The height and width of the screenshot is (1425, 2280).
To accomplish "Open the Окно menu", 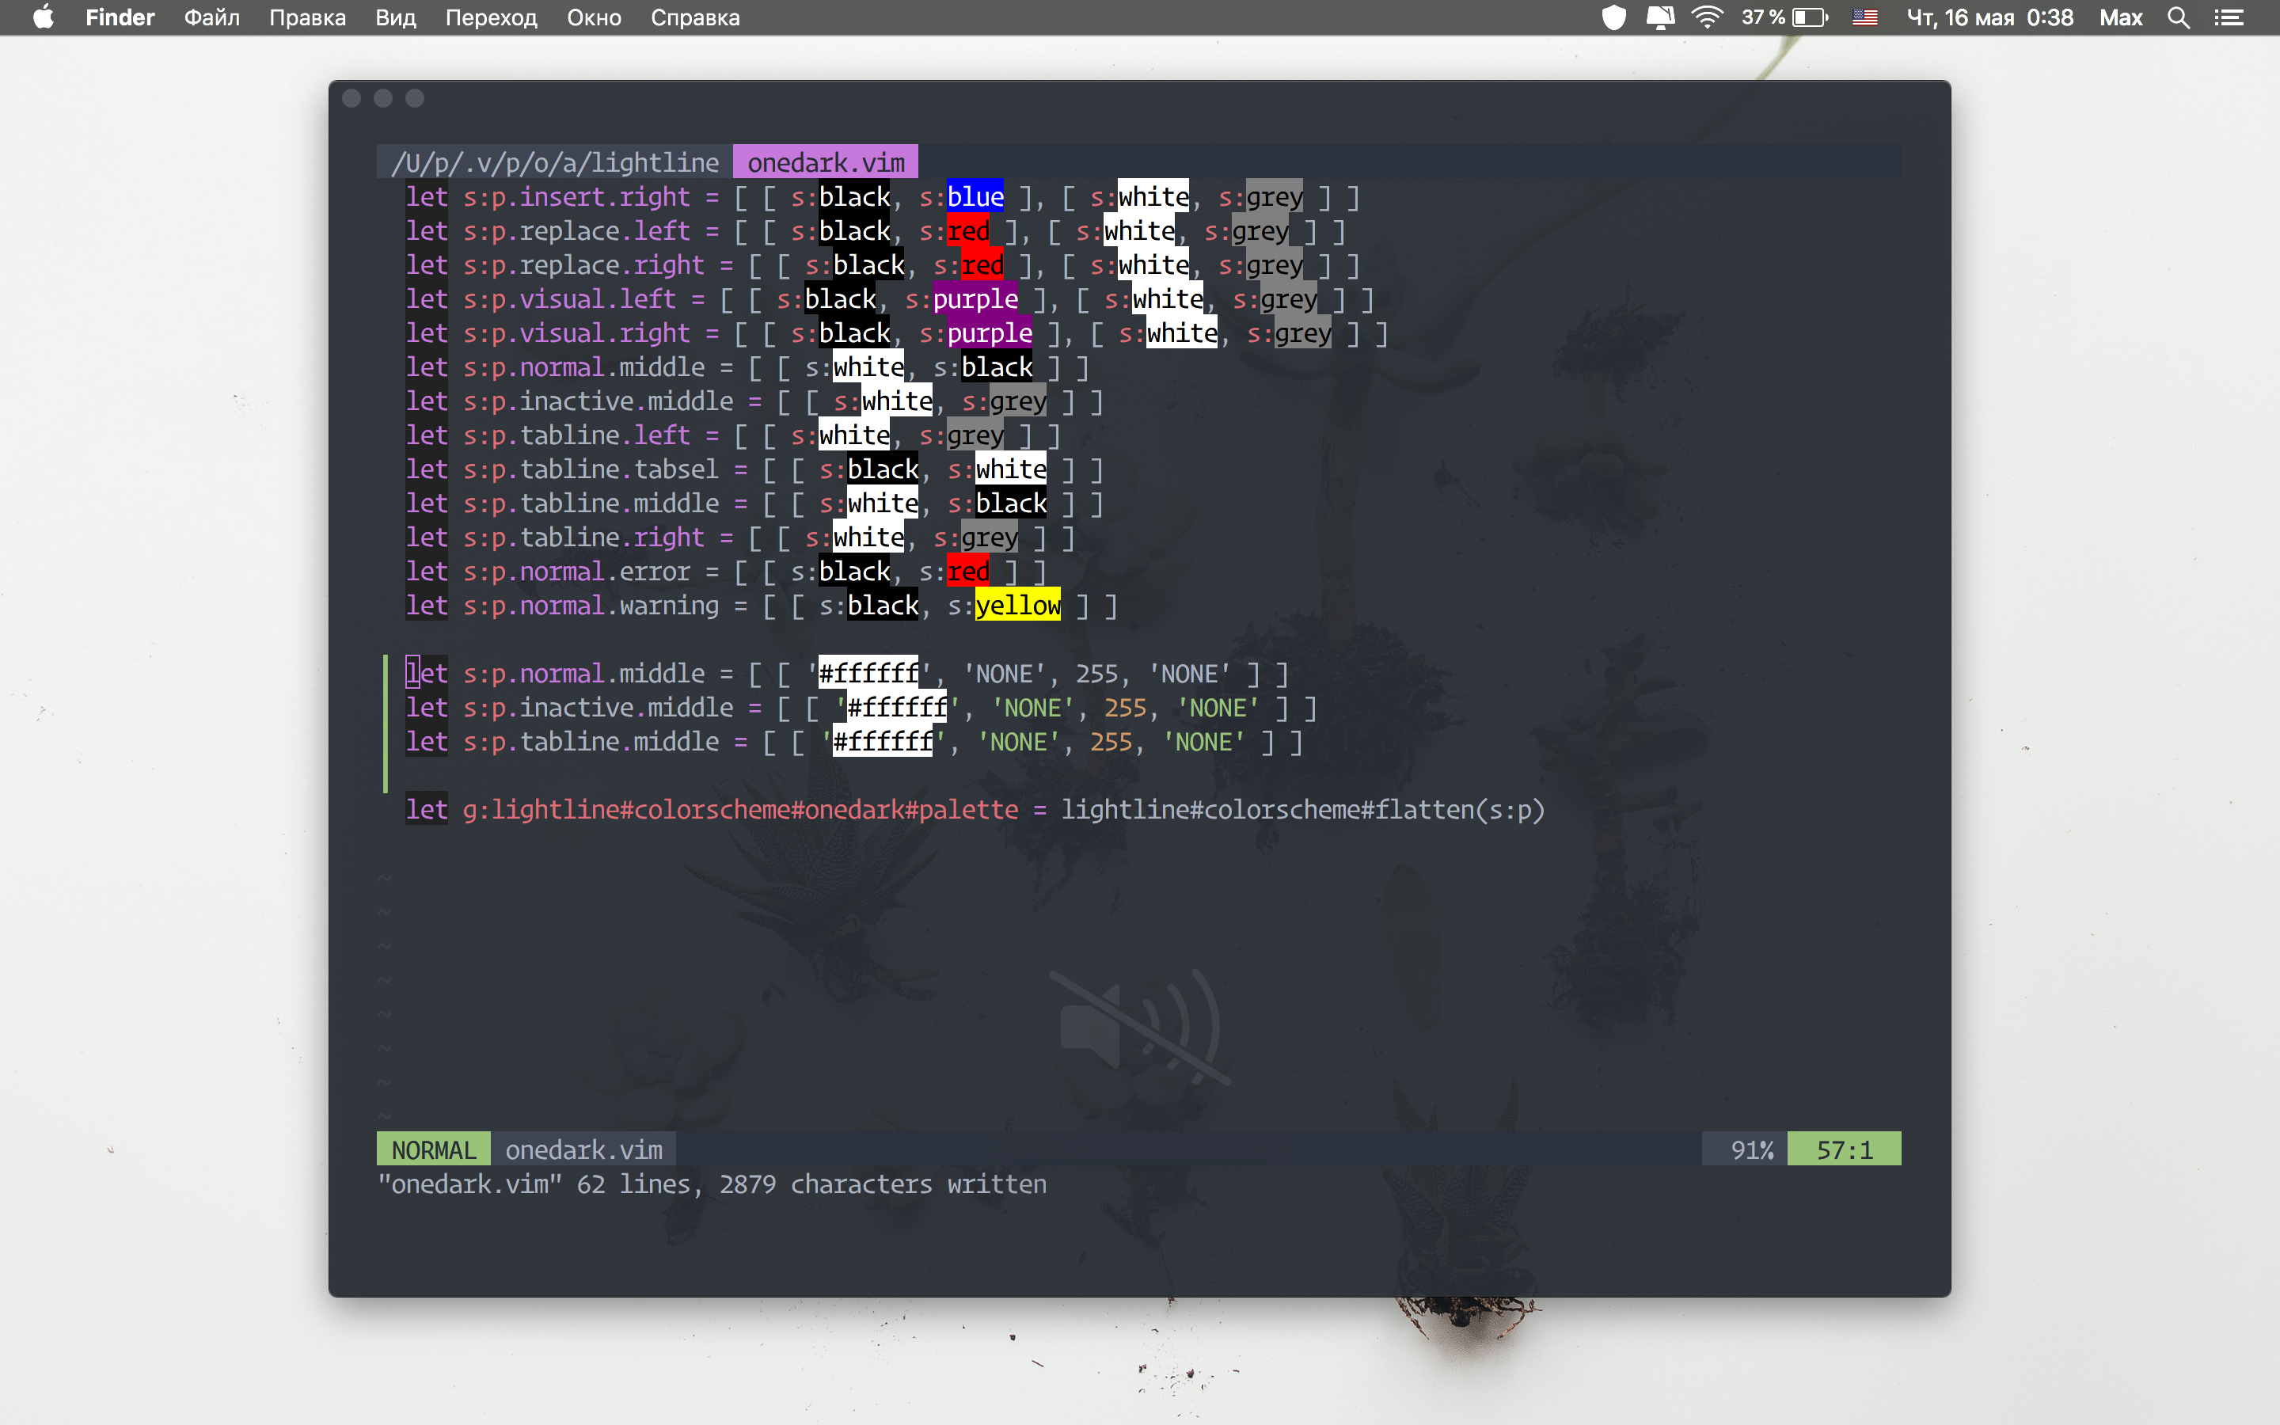I will coord(594,17).
